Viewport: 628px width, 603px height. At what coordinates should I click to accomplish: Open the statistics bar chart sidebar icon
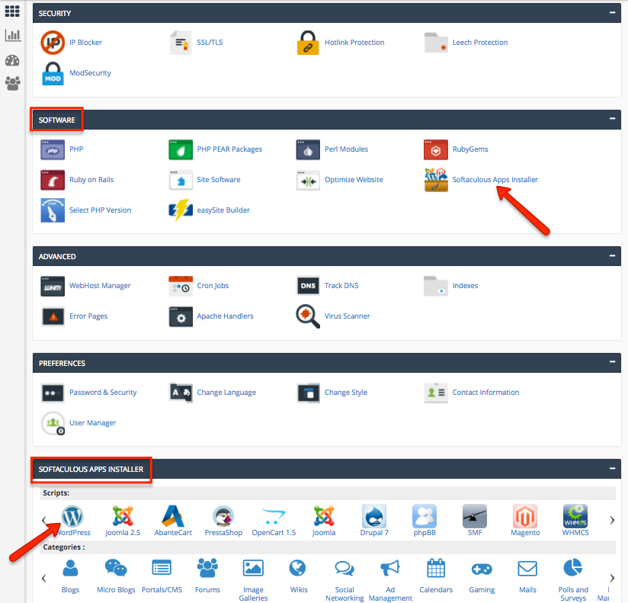coord(12,35)
